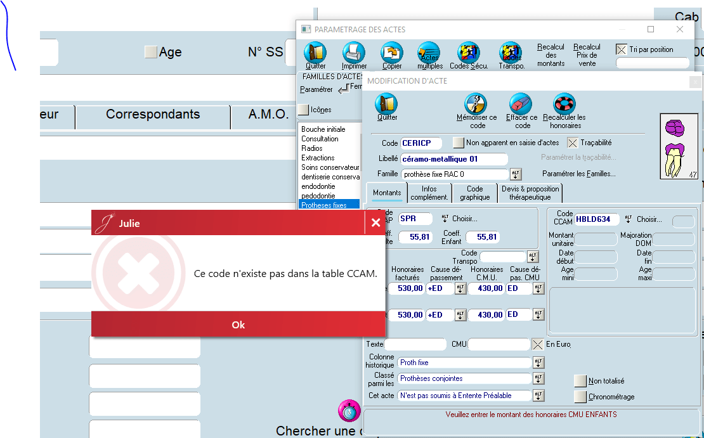
Task: Open Actes multiples tool
Action: [x=429, y=52]
